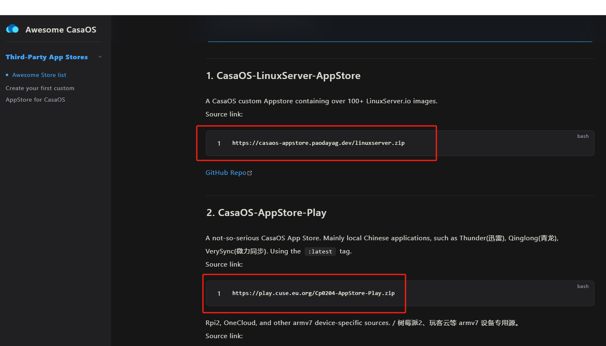606x346 pixels.
Task: Click bash label on the linuxserver code block
Action: tap(583, 136)
